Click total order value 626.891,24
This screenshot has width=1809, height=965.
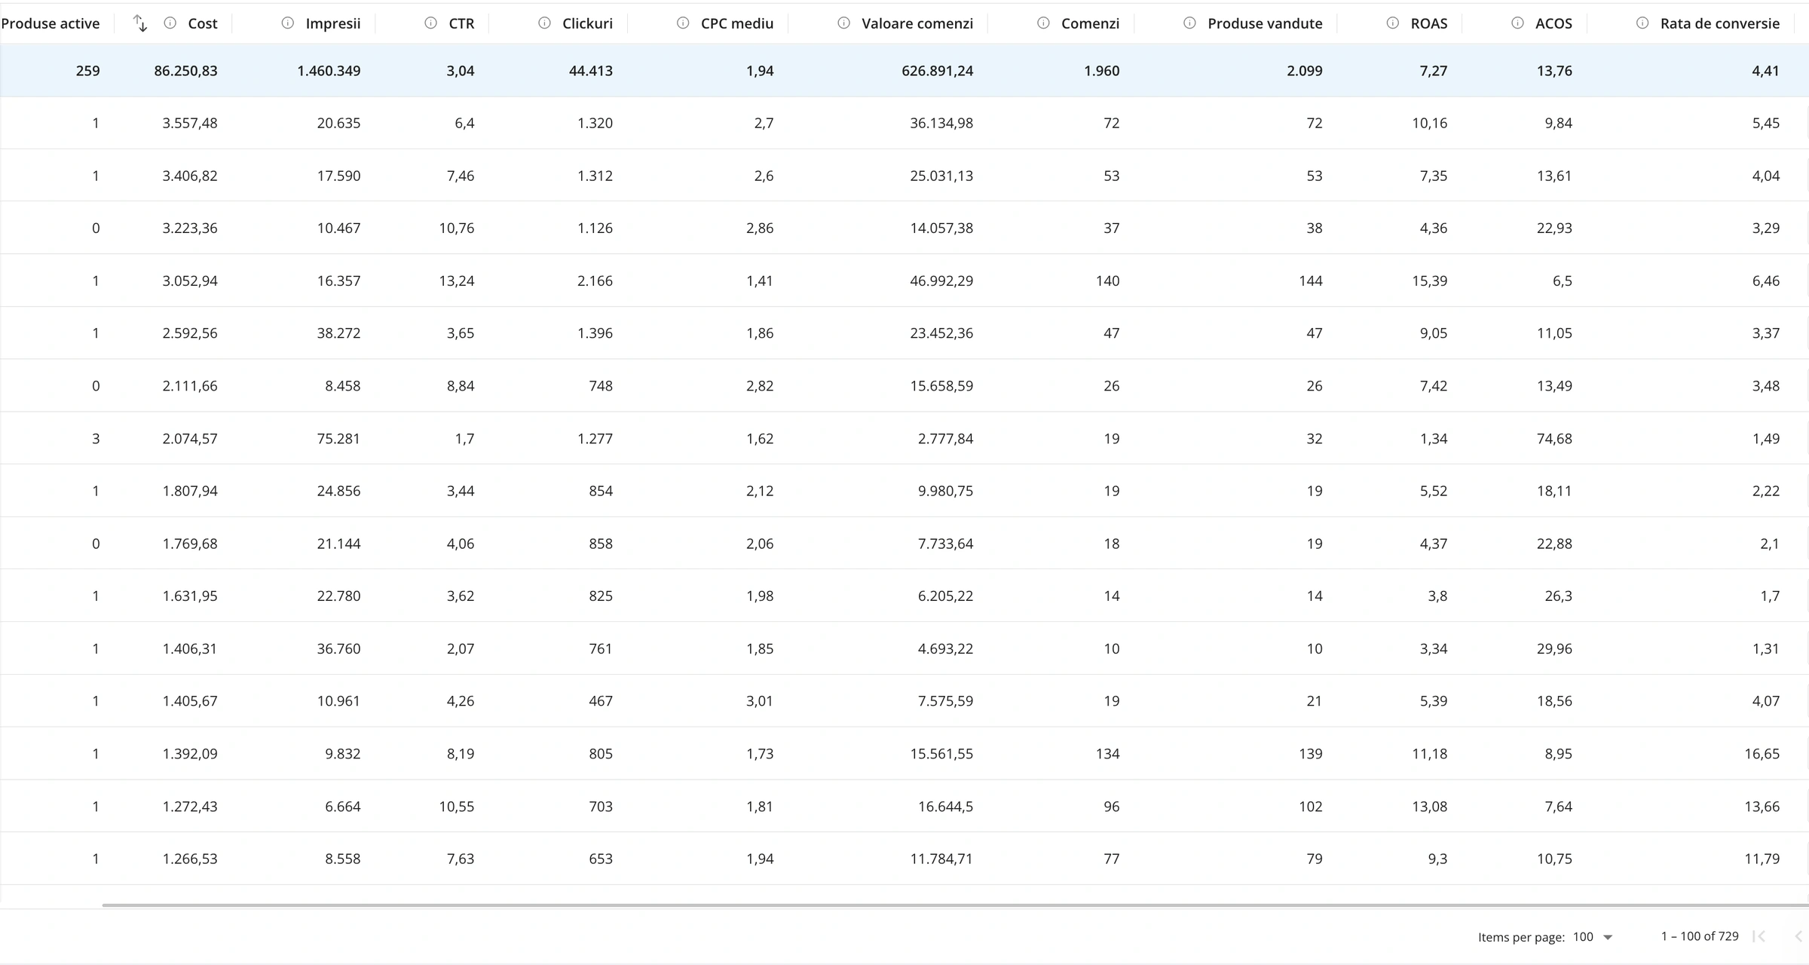click(937, 71)
